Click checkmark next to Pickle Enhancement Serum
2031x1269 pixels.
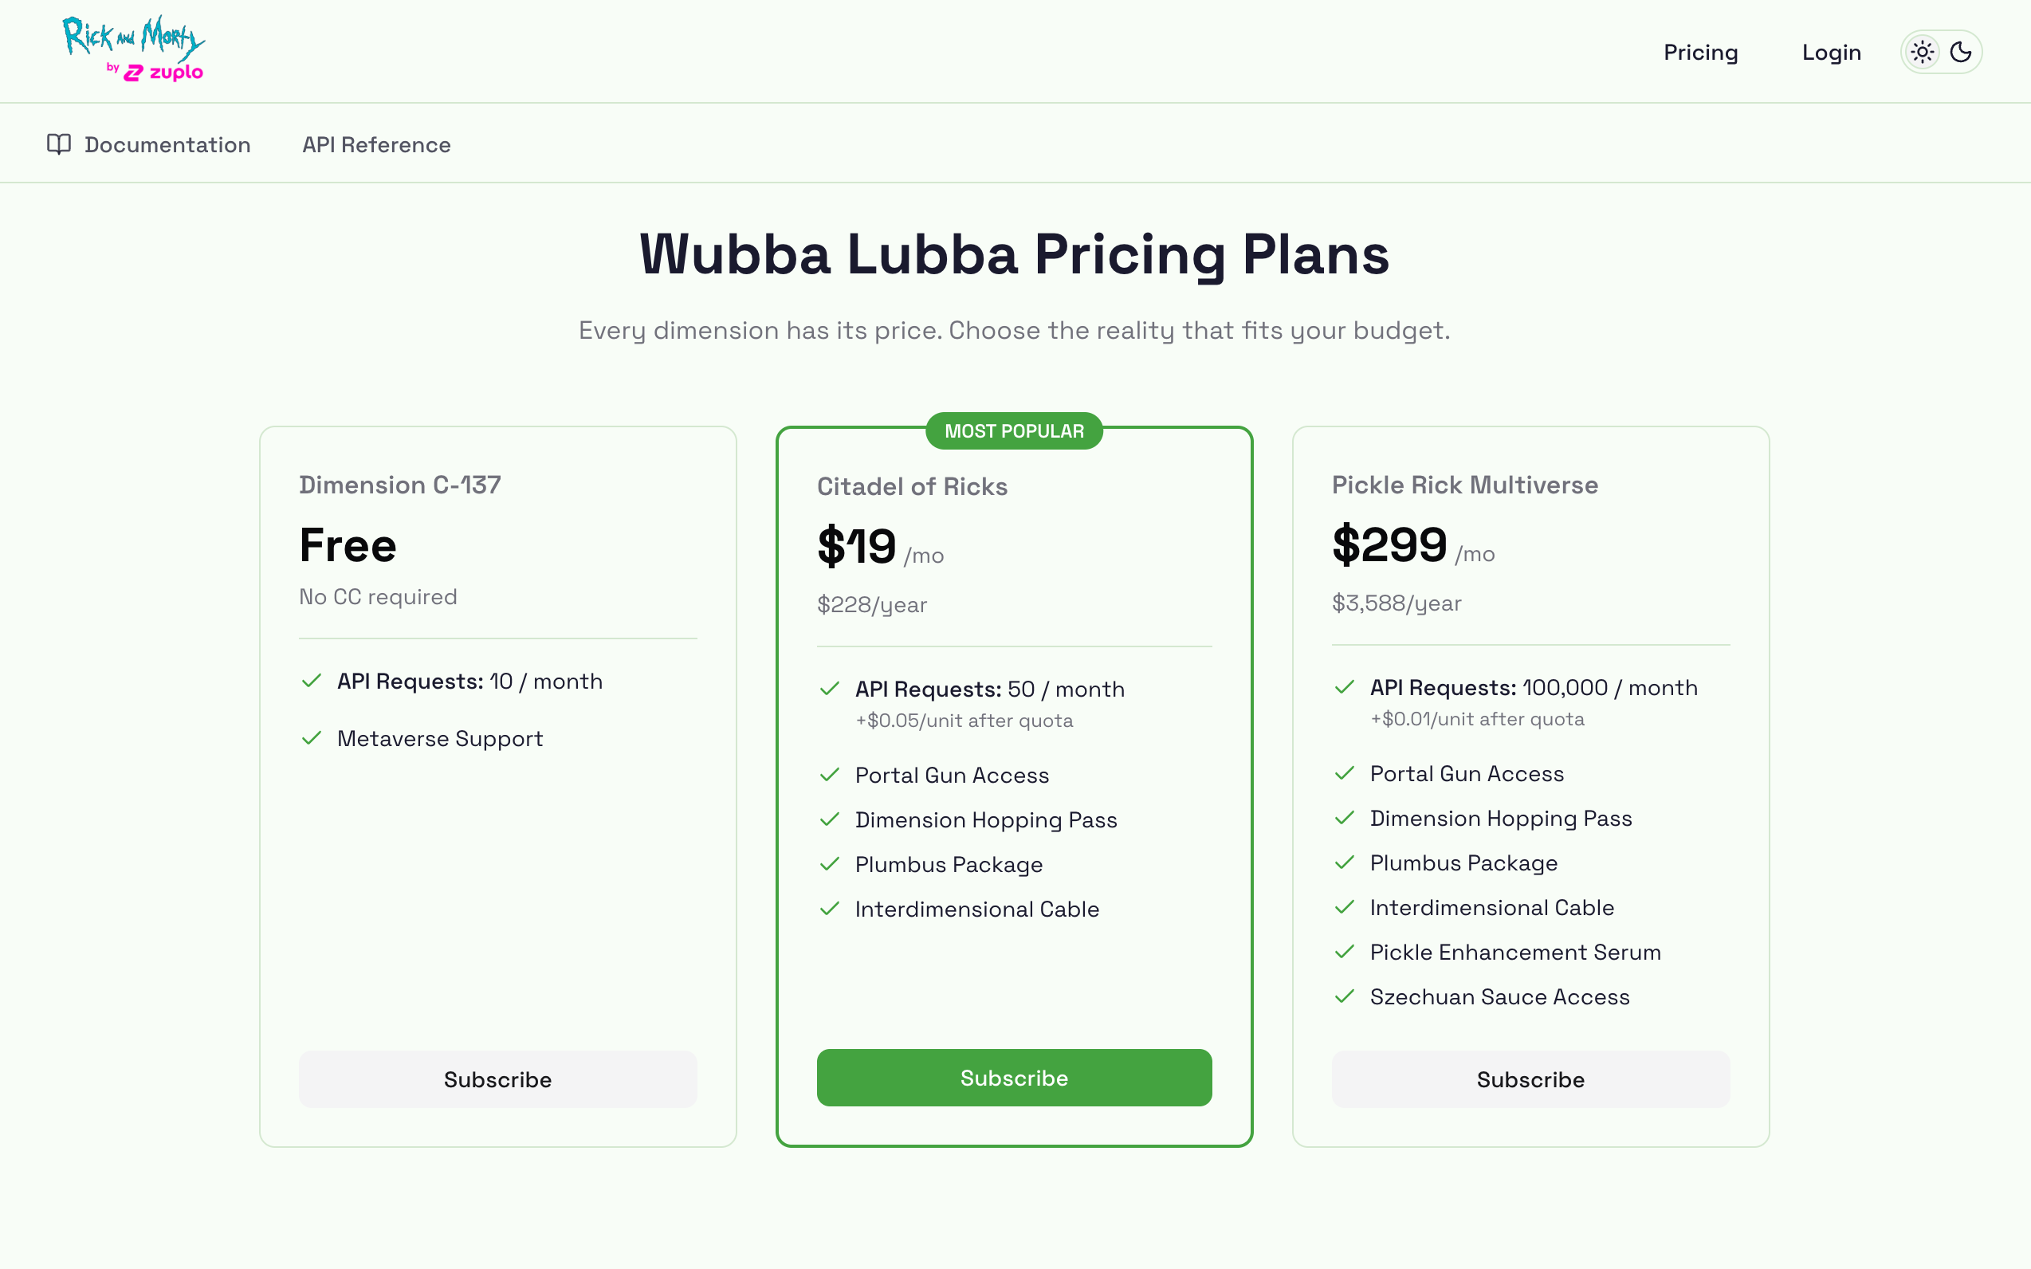coord(1345,952)
